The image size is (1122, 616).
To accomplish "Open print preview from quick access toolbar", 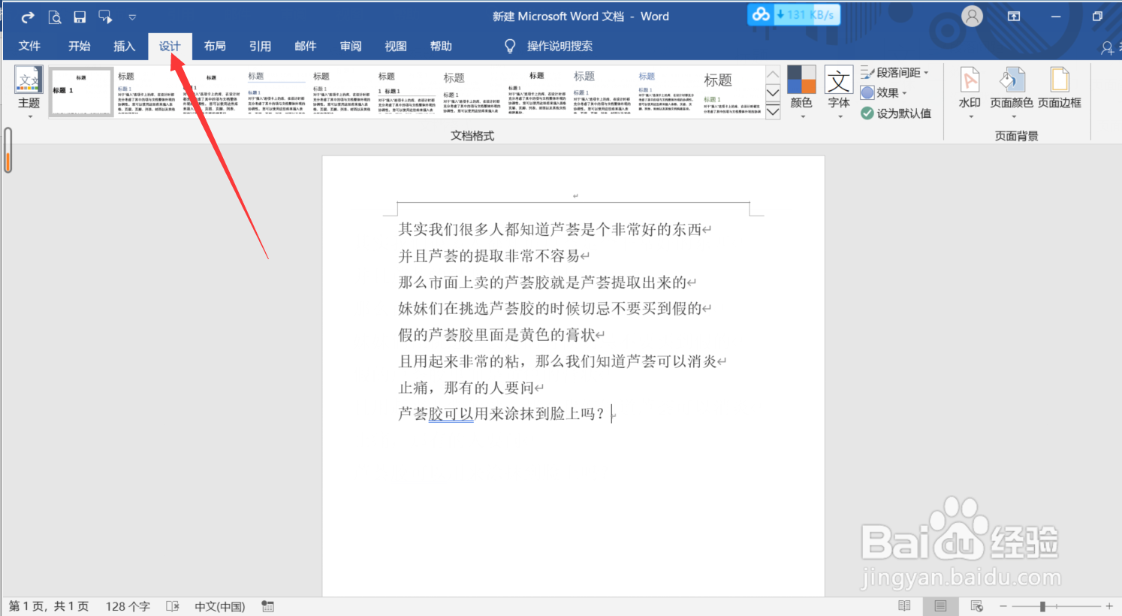I will tap(54, 16).
